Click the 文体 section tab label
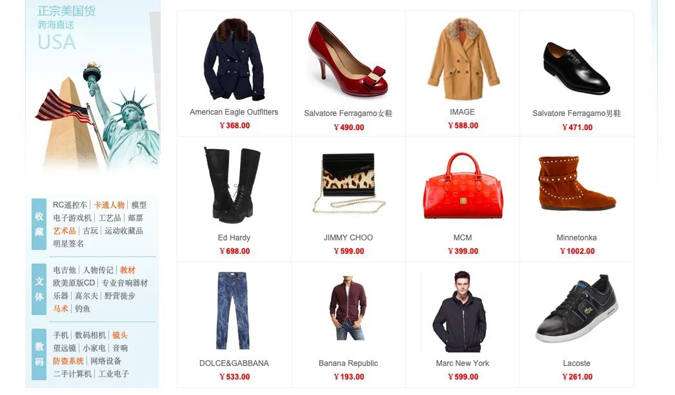Viewport: 675px width, 395px height. pyautogui.click(x=39, y=289)
